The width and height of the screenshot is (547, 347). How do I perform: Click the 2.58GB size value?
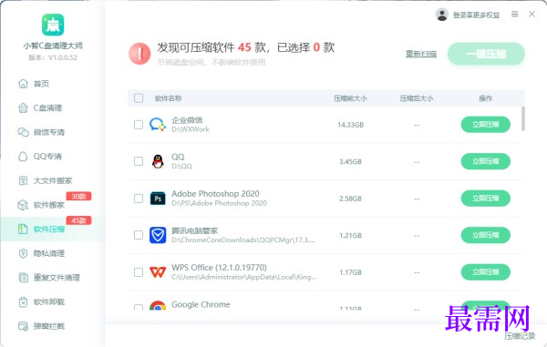point(351,199)
